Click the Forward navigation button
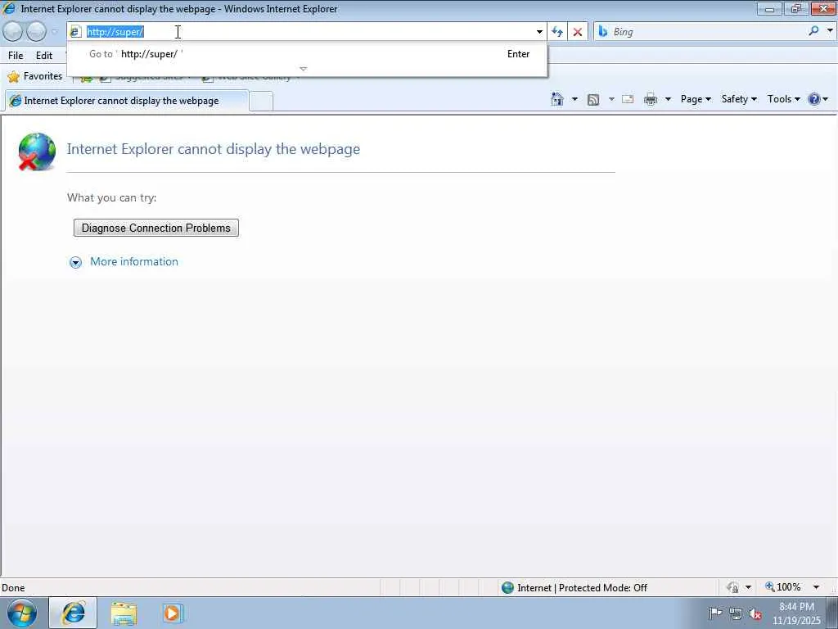838x629 pixels. point(36,32)
